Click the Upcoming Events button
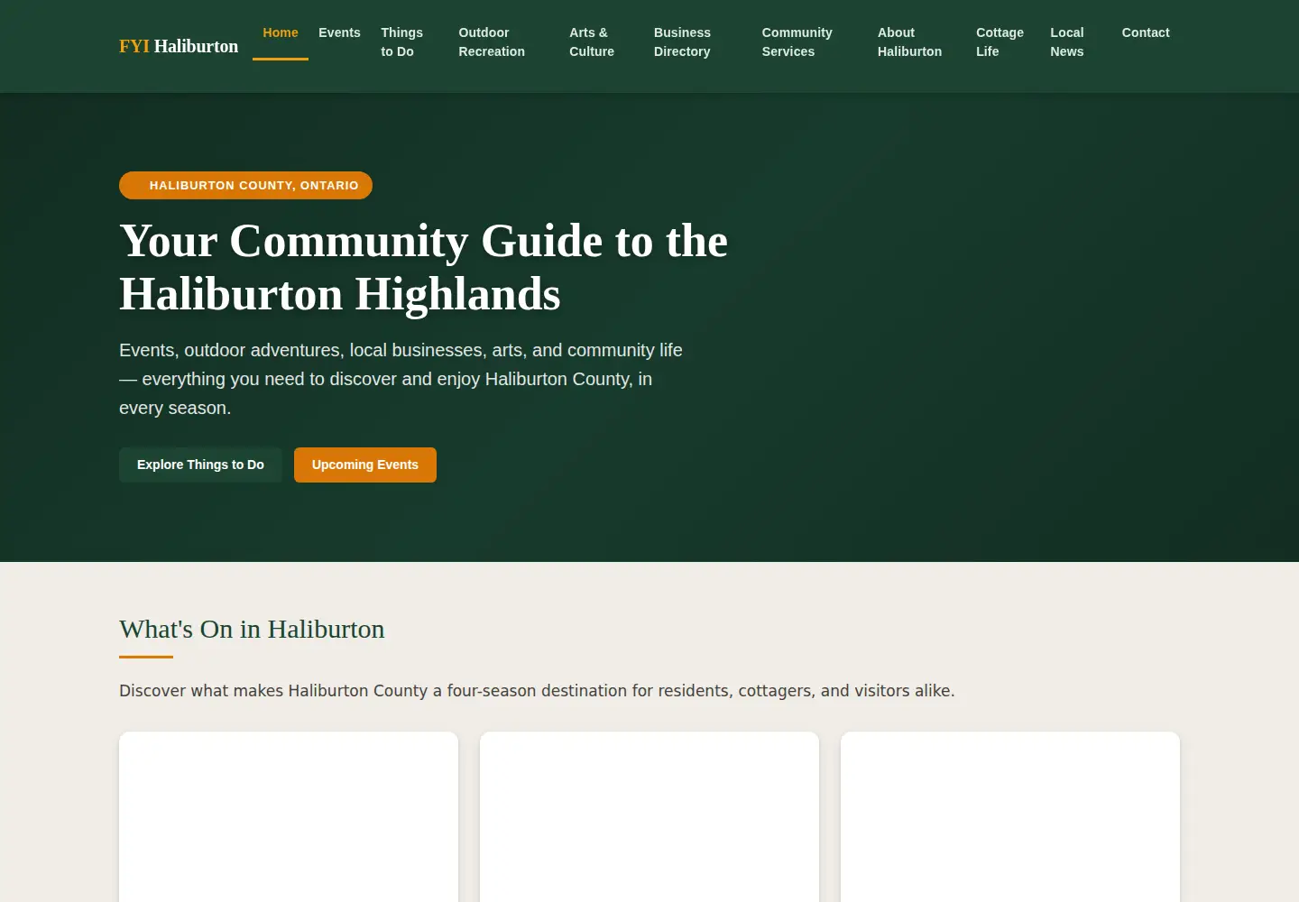 click(x=365, y=465)
